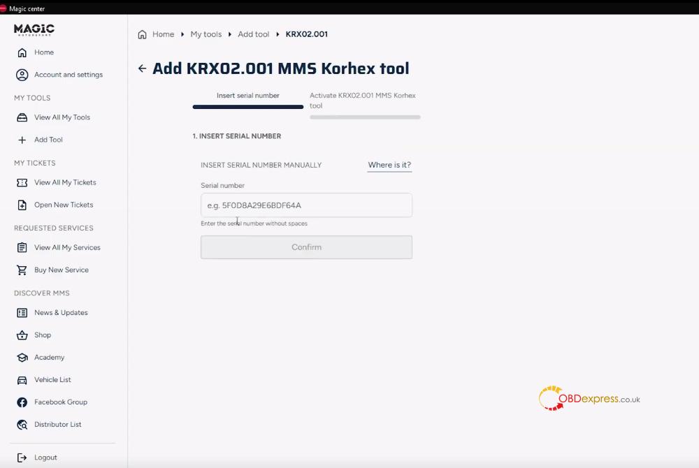
Task: Click the 'MY TOOLS' section heading
Action: (32, 98)
